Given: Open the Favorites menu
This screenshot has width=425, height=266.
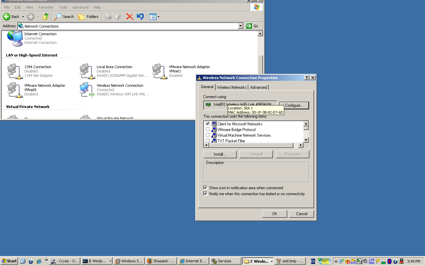Looking at the screenshot, I should 46,7.
